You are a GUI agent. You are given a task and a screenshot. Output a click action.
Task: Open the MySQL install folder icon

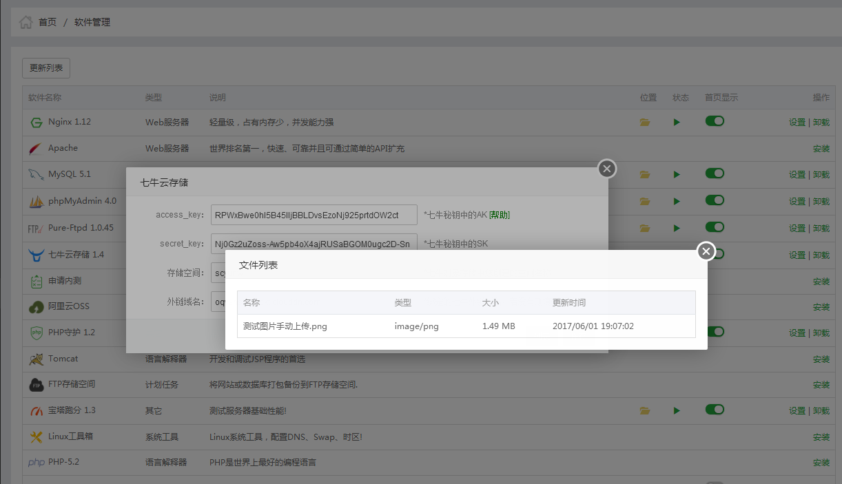tap(645, 175)
